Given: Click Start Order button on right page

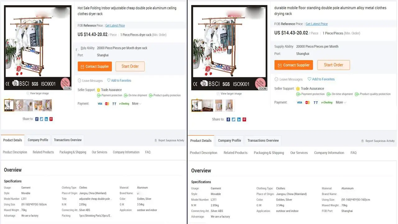Looking at the screenshot, I should coord(333,65).
